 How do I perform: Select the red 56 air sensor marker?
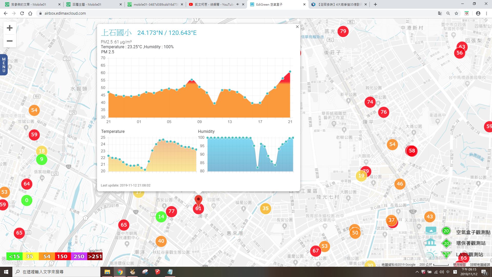[460, 53]
